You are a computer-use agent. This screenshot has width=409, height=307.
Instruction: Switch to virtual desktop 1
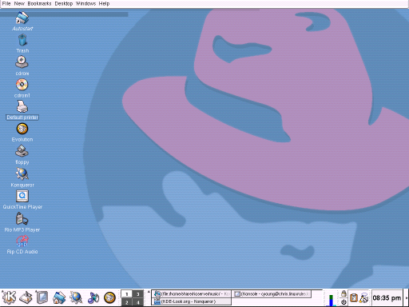pos(127,294)
